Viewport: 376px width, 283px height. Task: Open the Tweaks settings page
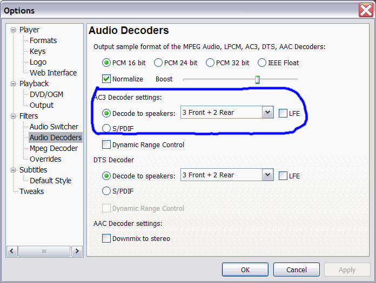32,191
